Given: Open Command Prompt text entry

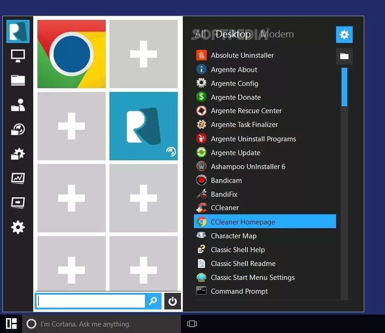Looking at the screenshot, I should tap(239, 291).
